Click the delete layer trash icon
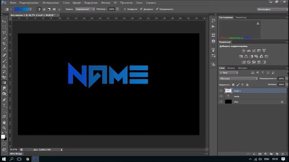The height and width of the screenshot is (162, 289). (x=283, y=154)
